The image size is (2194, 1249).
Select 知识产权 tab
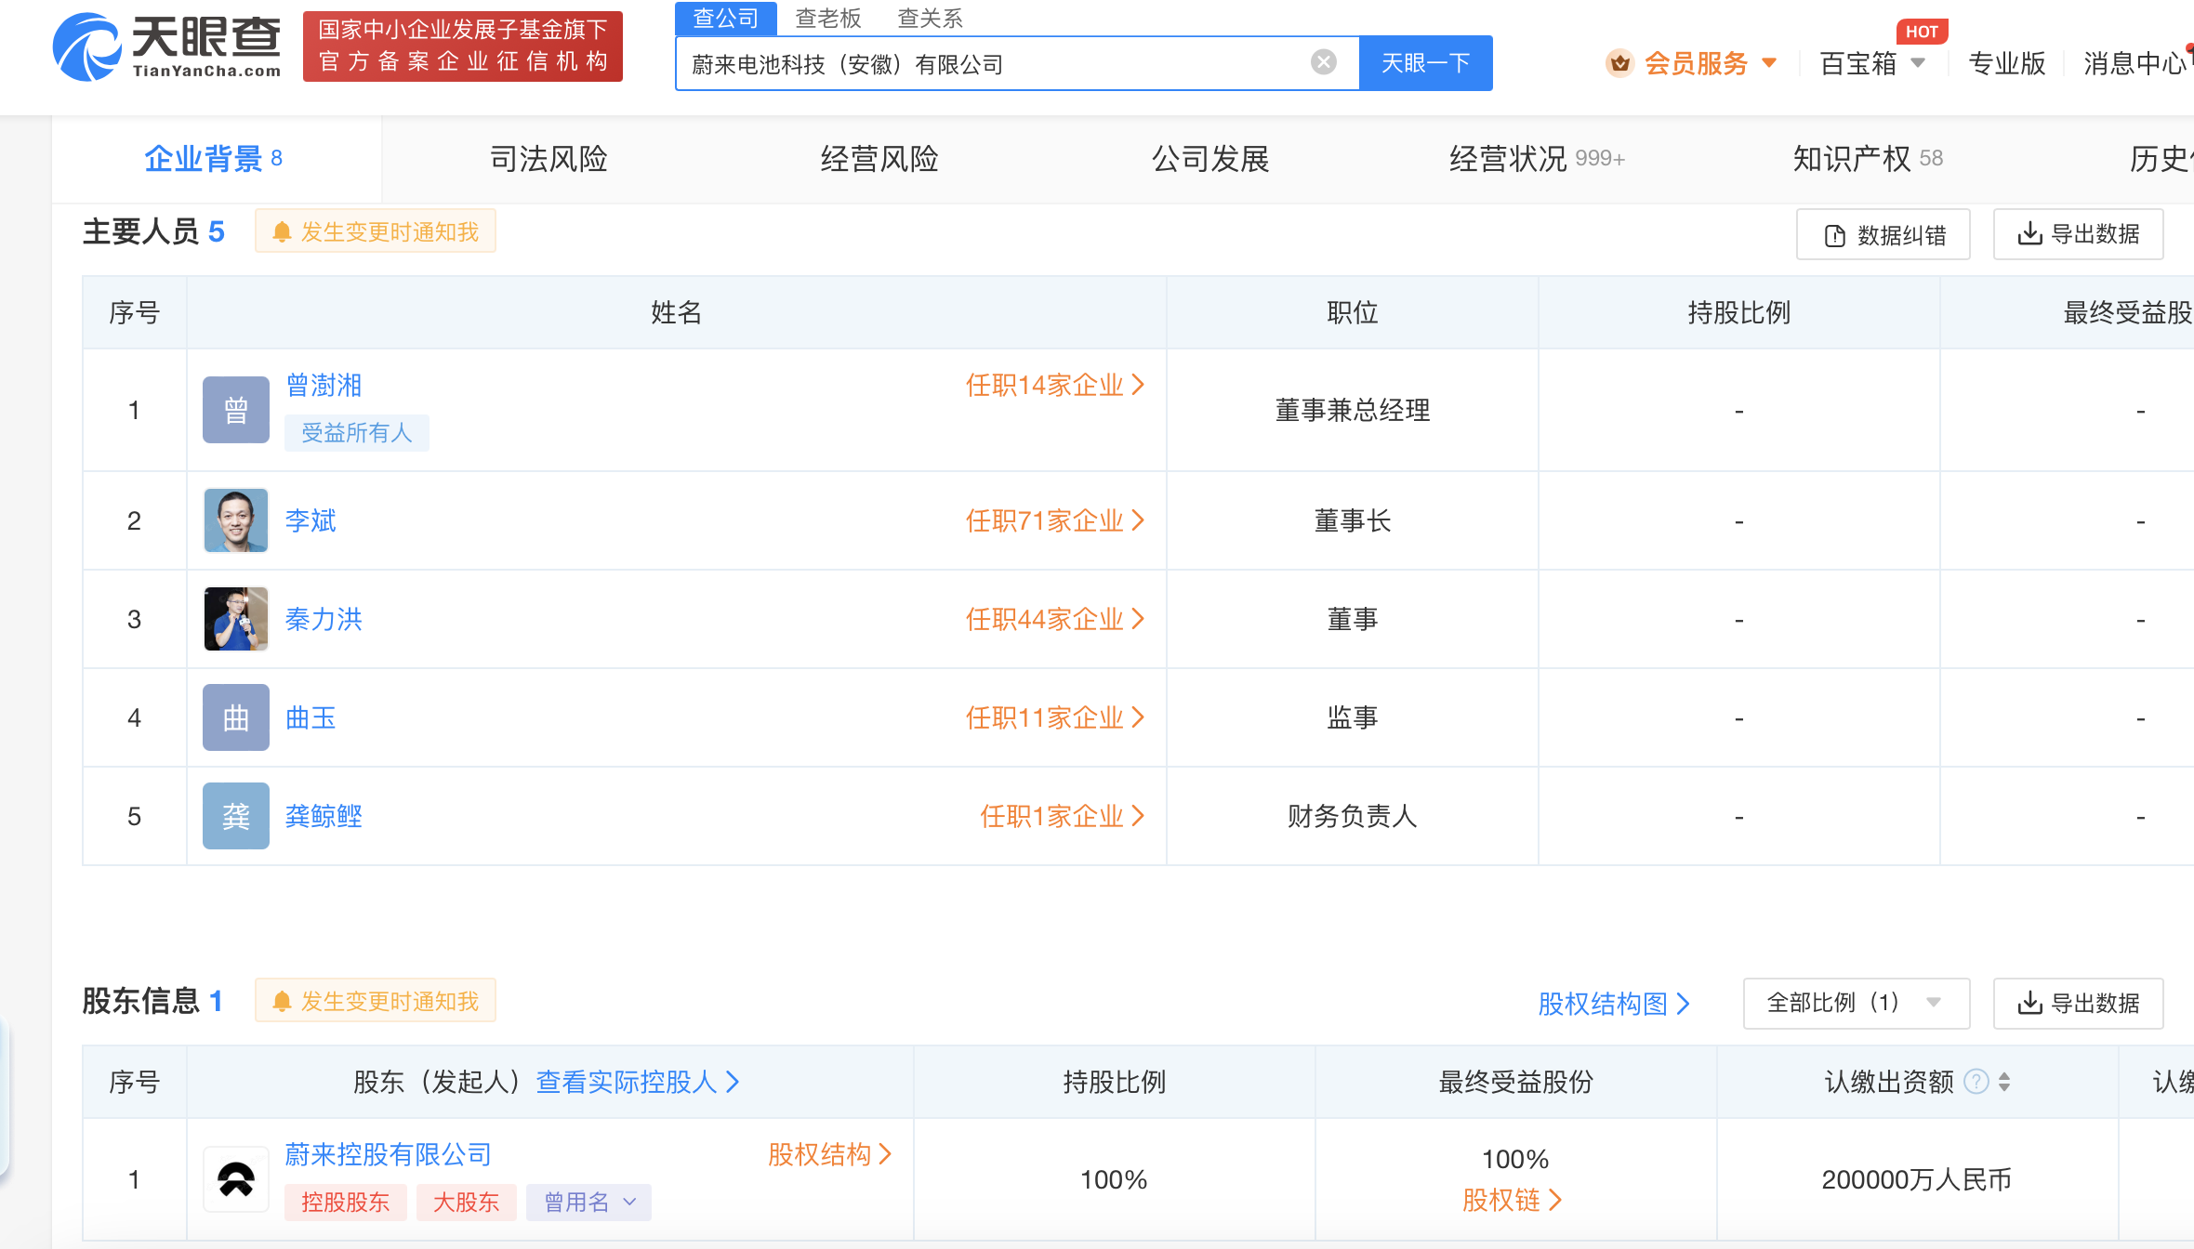click(1868, 159)
